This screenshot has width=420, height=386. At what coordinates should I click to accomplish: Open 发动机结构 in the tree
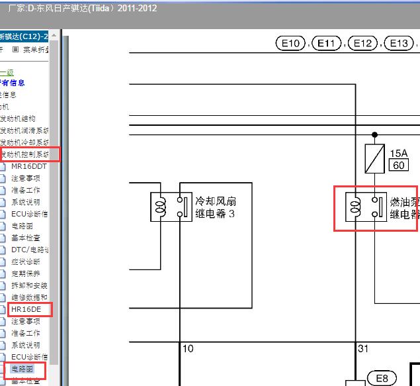(18, 119)
